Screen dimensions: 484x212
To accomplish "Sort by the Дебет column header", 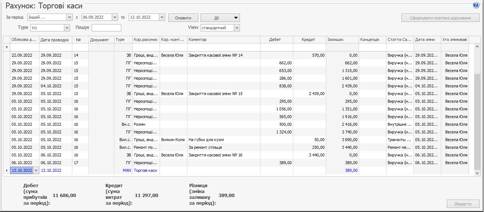I will click(x=275, y=39).
